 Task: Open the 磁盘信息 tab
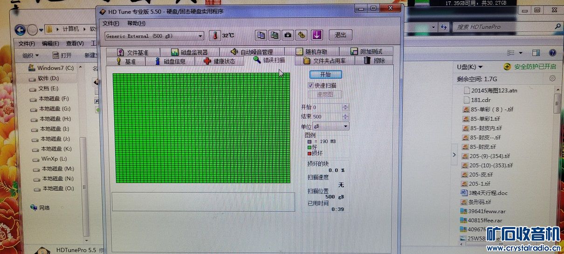[170, 61]
